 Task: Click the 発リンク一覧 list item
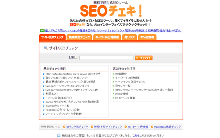(x=123, y=86)
